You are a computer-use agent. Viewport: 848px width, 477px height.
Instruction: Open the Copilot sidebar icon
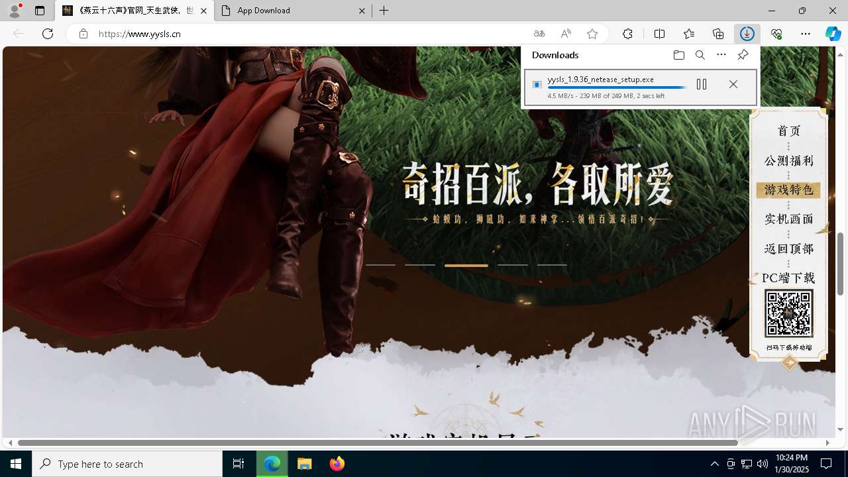click(x=833, y=34)
